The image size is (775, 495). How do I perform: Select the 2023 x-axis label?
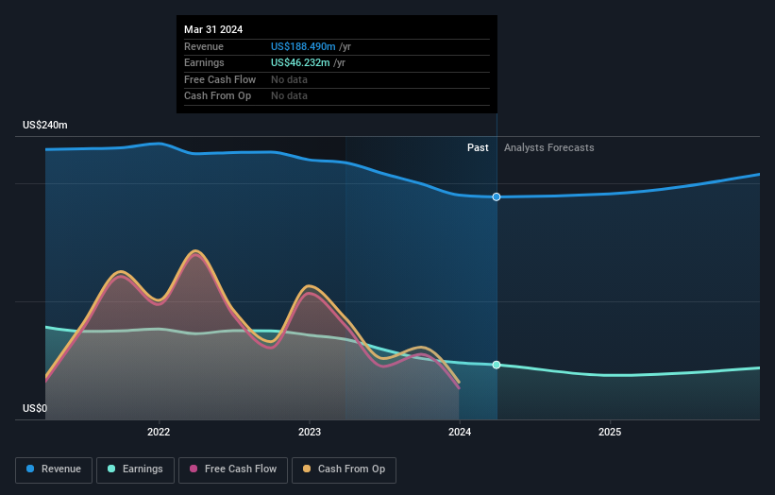pyautogui.click(x=310, y=433)
